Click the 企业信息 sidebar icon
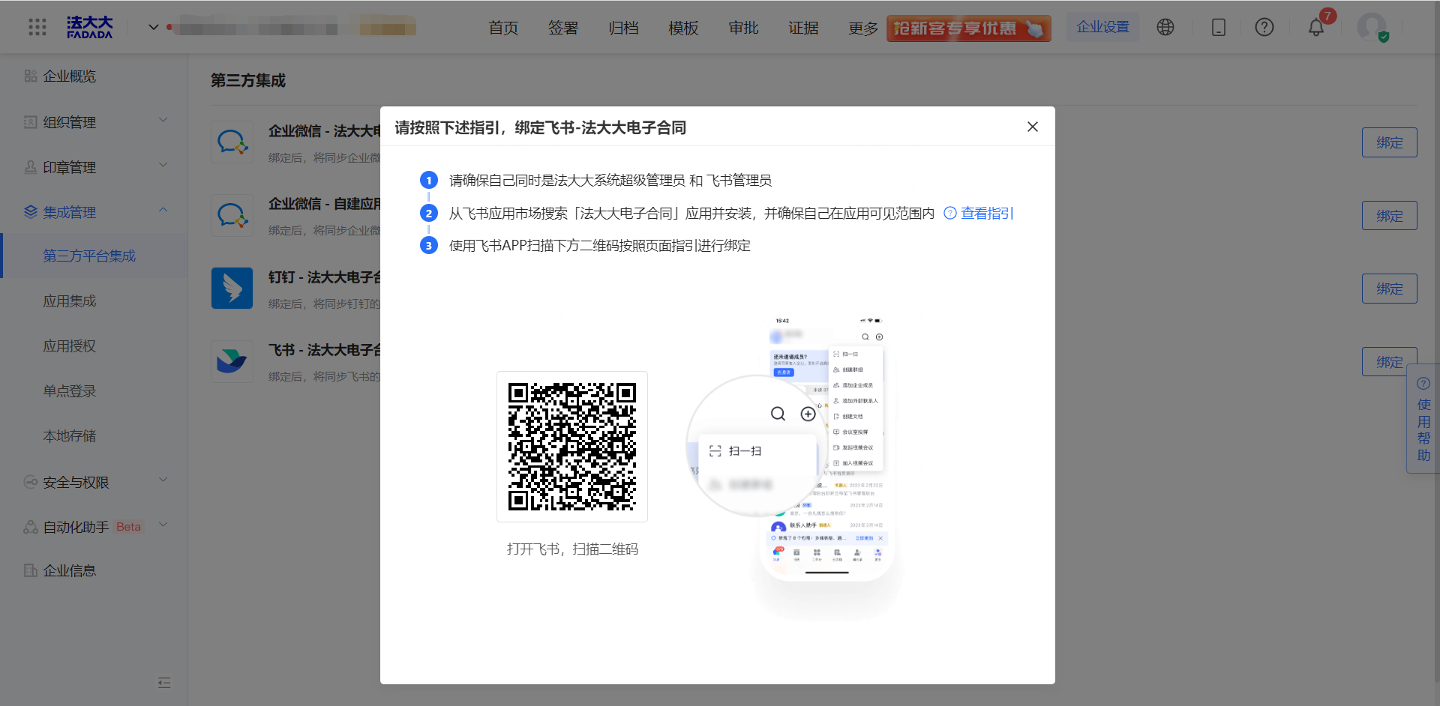Screen dimensions: 1440x706 (x=31, y=570)
